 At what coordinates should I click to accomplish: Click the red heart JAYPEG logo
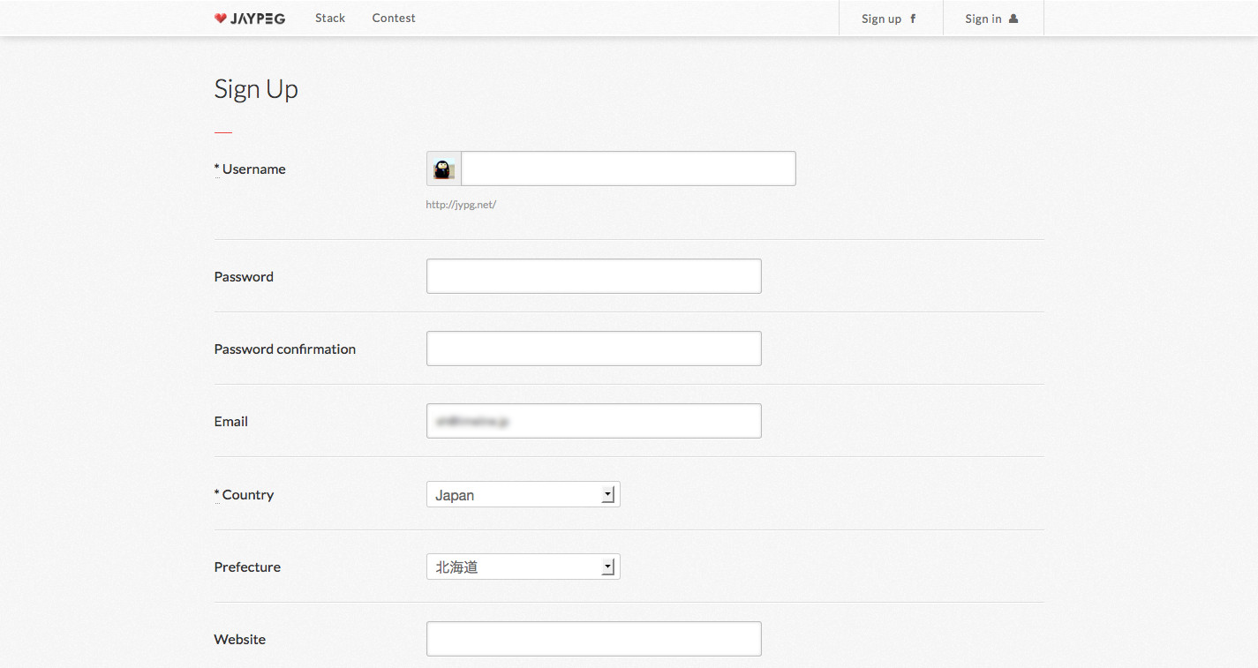click(250, 19)
